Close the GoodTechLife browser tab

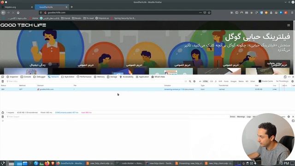tap(66, 7)
